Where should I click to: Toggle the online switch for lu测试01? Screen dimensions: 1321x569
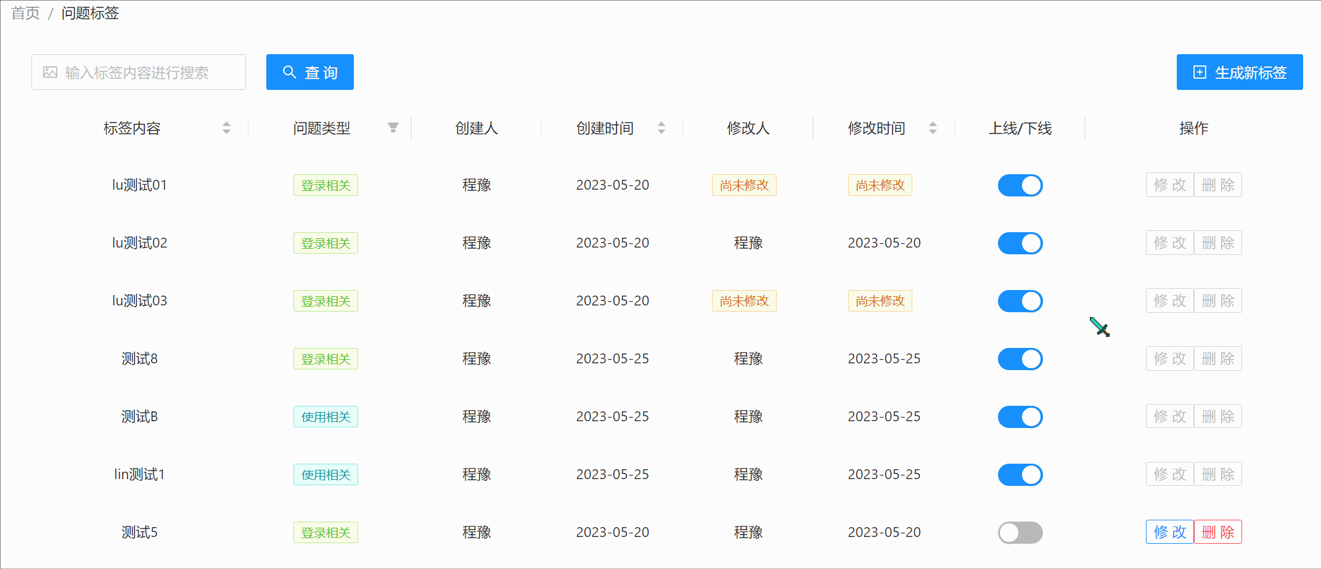(1020, 185)
